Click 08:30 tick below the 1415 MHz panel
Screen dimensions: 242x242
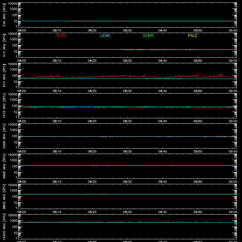pyautogui.click(x=127, y=121)
